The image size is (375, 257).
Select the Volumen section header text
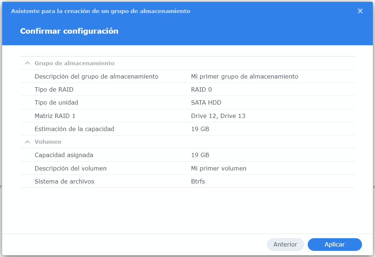pyautogui.click(x=48, y=142)
